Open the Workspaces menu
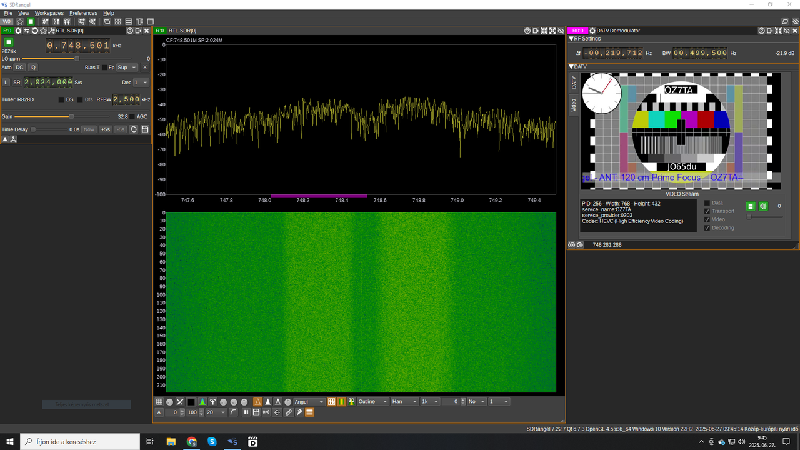Image resolution: width=800 pixels, height=450 pixels. click(49, 13)
